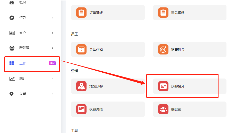Select 设置 in the sidebar

[x=23, y=94]
